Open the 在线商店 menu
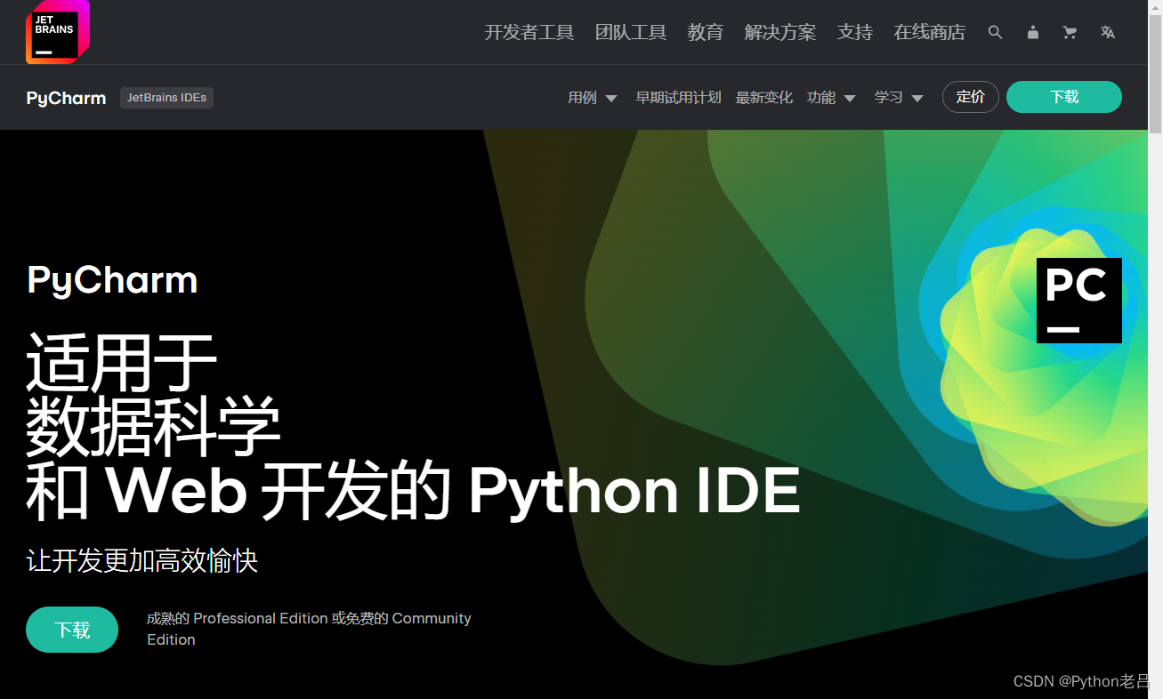 coord(930,33)
